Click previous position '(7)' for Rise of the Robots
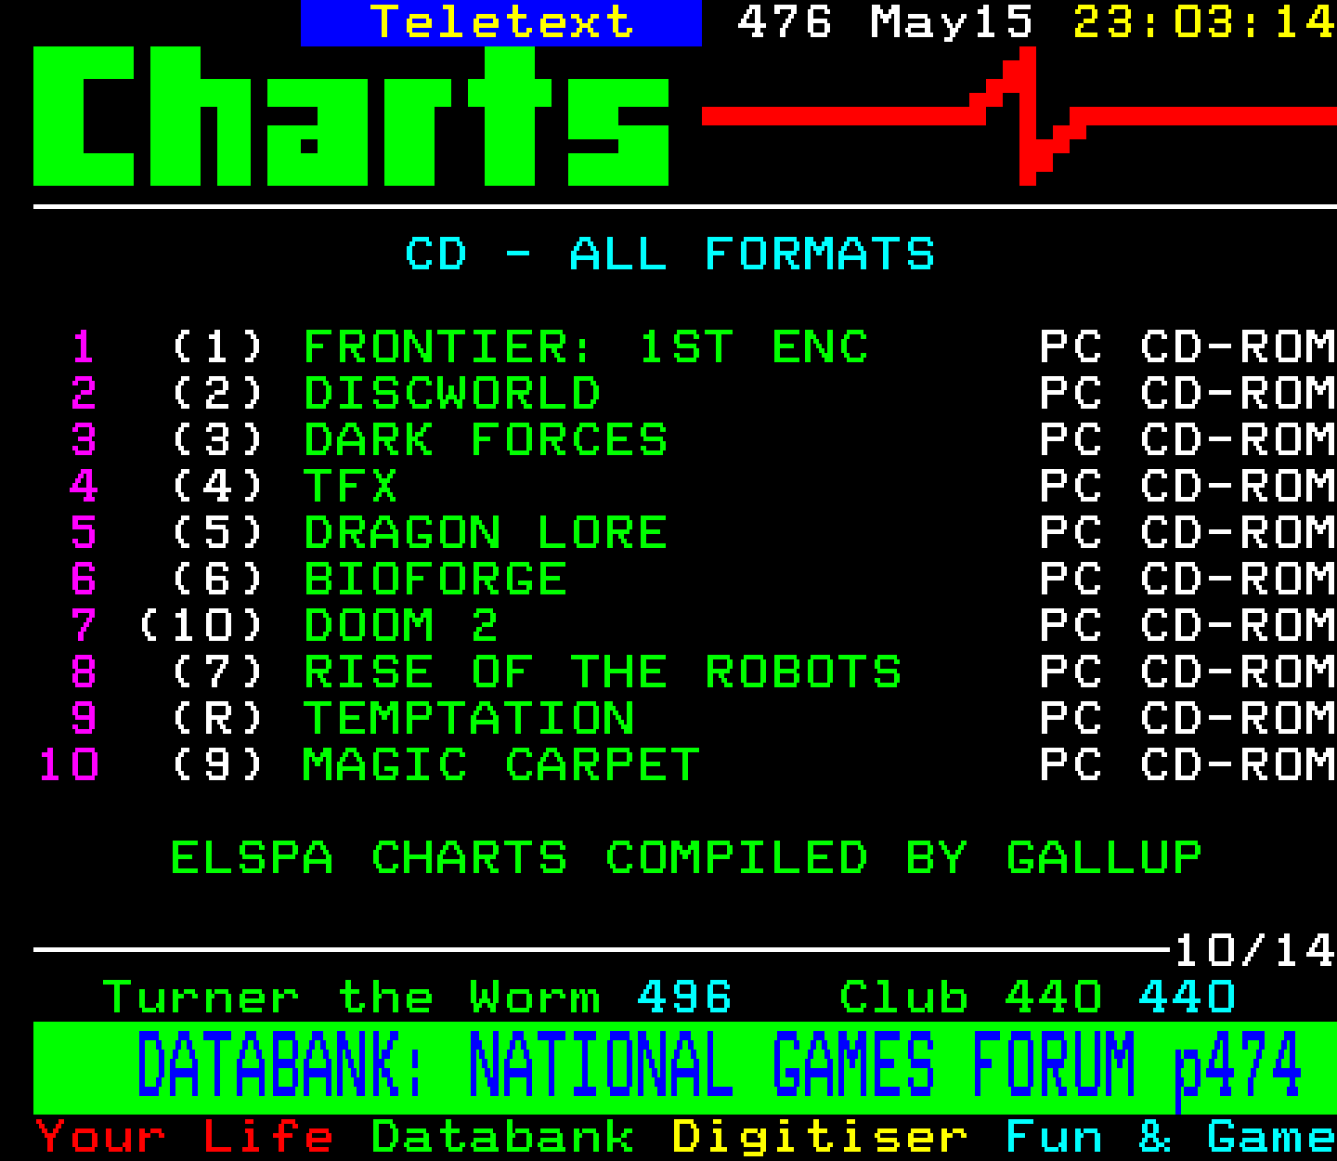The width and height of the screenshot is (1337, 1161). [218, 672]
